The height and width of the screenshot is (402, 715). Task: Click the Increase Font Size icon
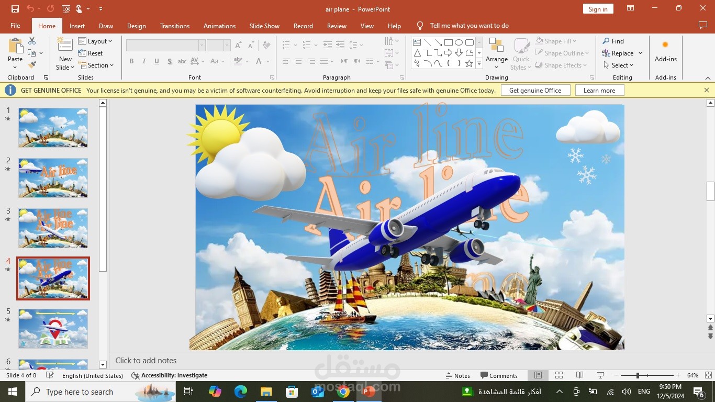[x=239, y=45]
